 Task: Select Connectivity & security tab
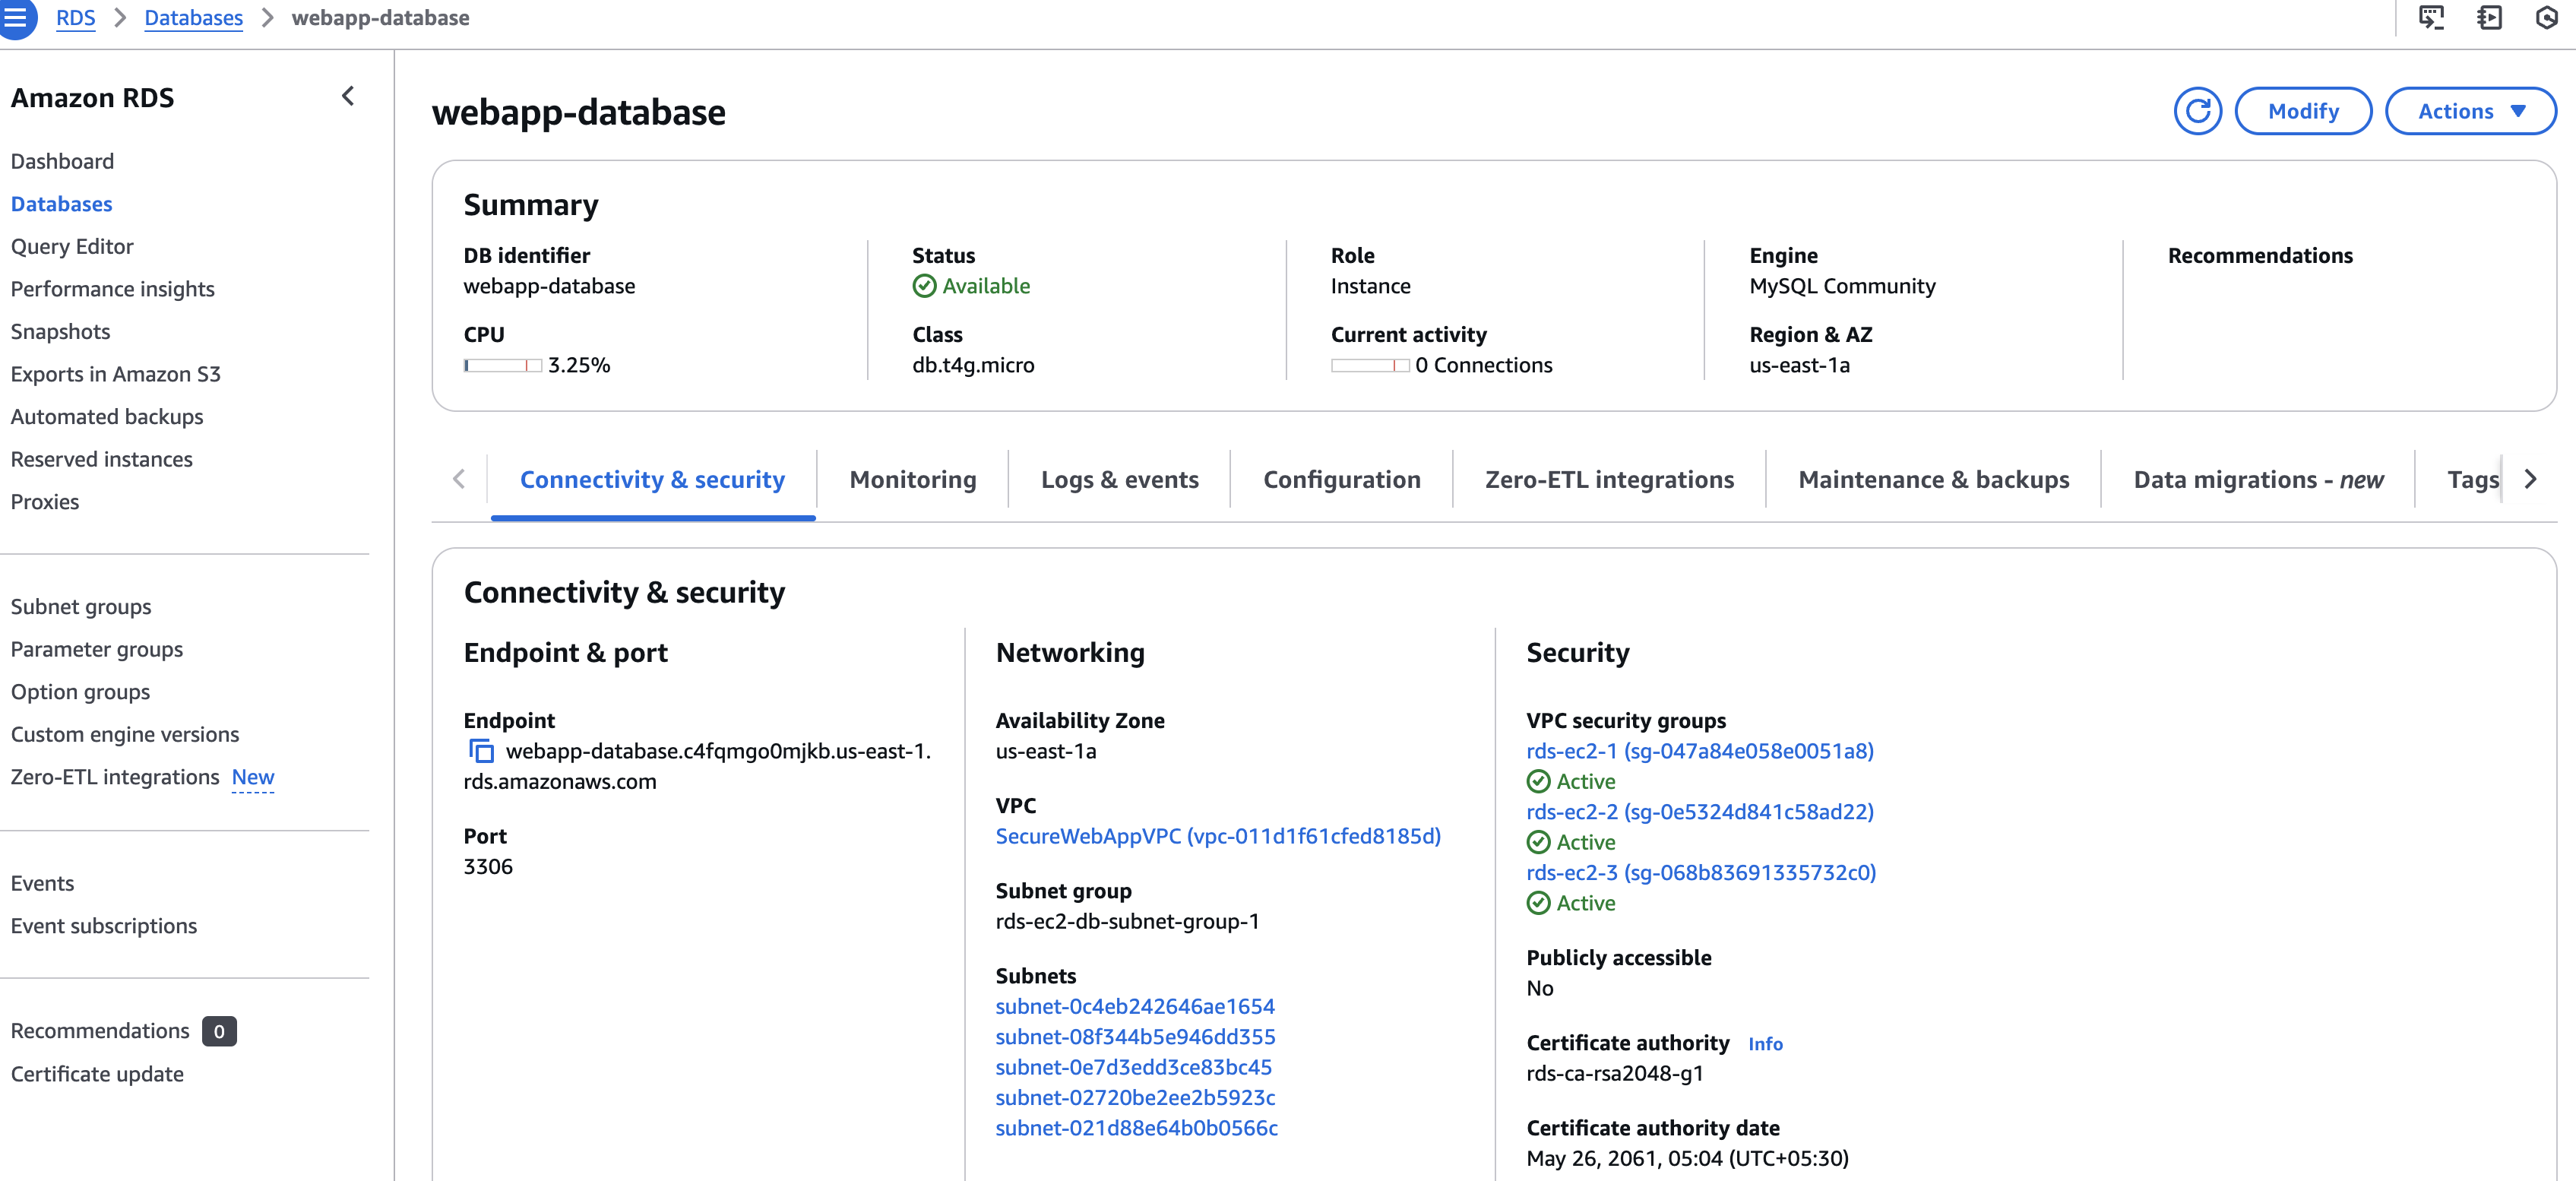[x=652, y=480]
